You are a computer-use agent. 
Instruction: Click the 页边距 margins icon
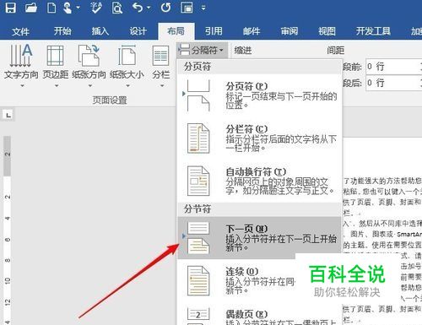coord(55,56)
